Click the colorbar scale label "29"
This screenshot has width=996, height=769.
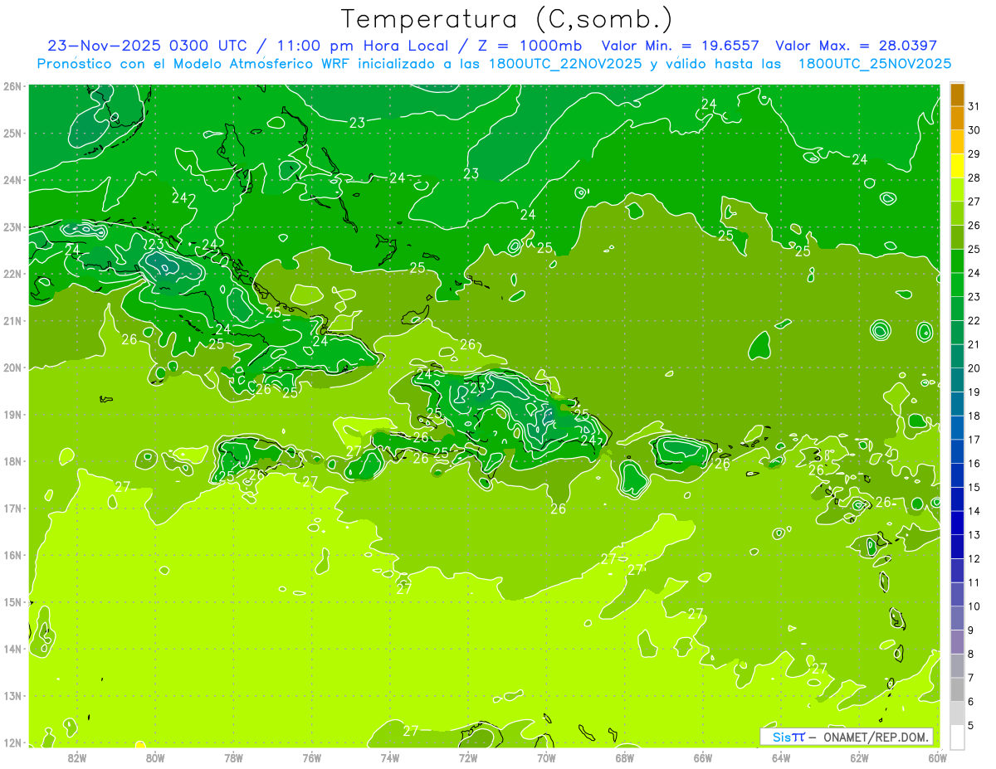[974, 153]
